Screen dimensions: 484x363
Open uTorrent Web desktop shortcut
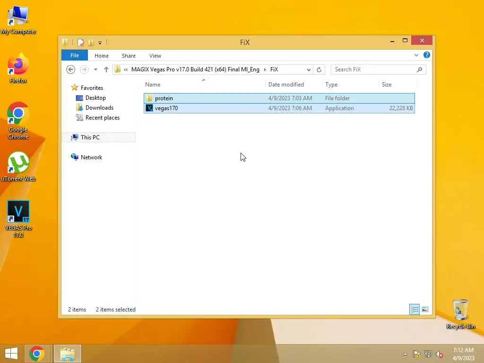(x=18, y=167)
